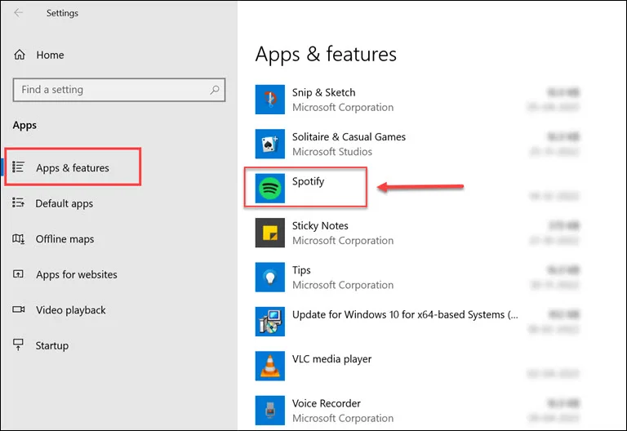The height and width of the screenshot is (431, 627).
Task: Click the Apps for websites icon
Action: point(19,274)
